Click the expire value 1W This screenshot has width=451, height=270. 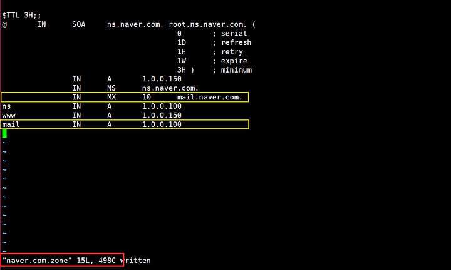pyautogui.click(x=182, y=61)
